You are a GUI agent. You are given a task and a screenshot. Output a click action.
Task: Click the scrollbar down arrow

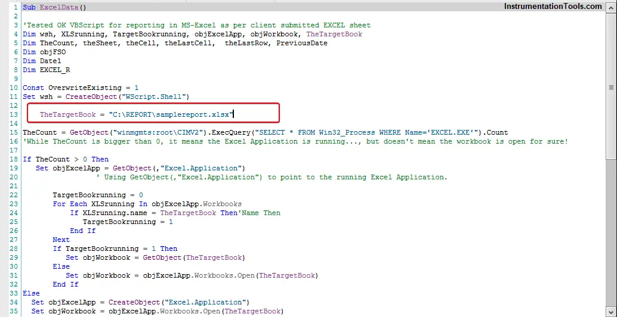point(611,312)
